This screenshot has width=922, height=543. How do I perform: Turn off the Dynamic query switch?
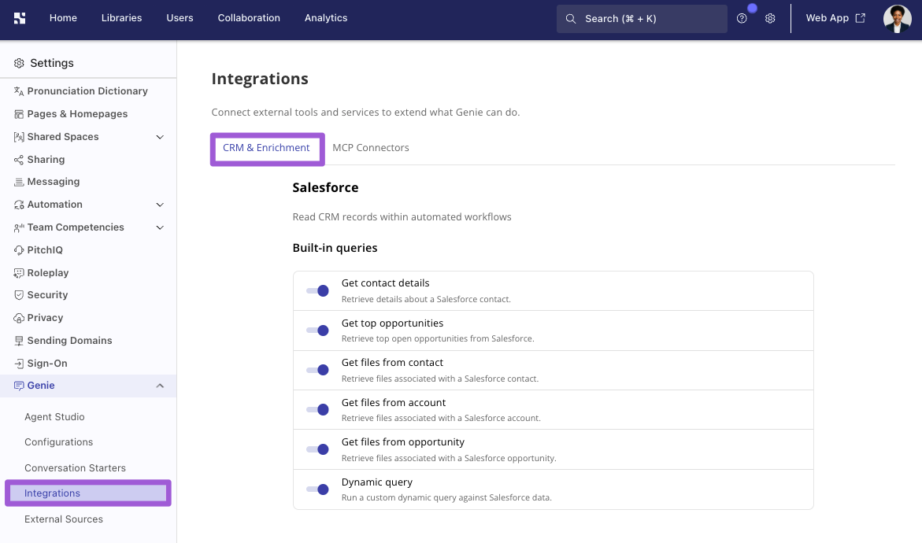coord(317,489)
